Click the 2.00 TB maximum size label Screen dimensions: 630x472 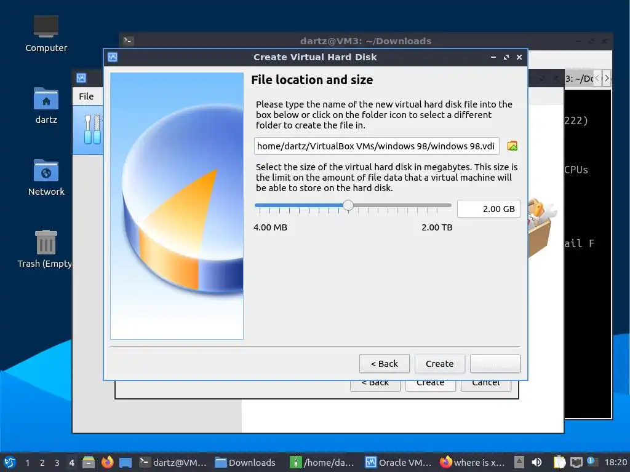point(437,227)
